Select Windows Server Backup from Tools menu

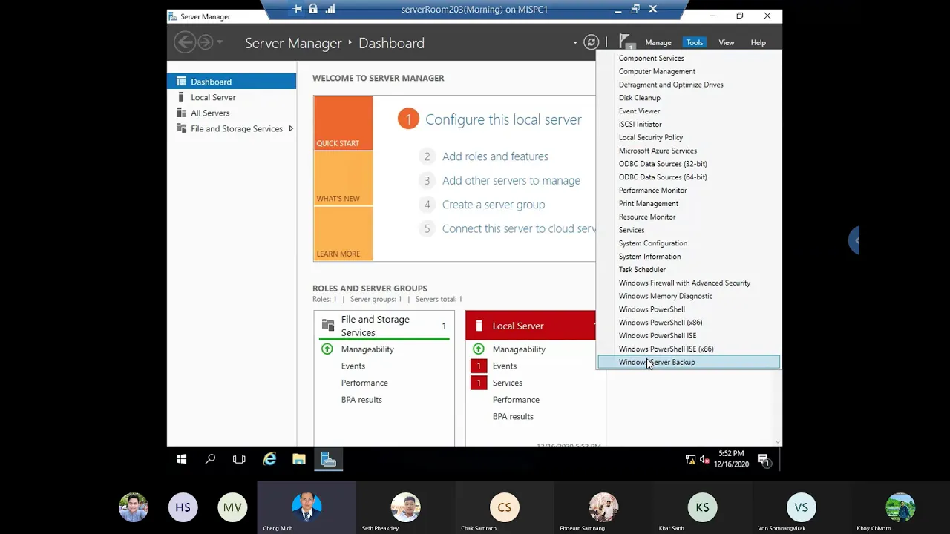[689, 362]
